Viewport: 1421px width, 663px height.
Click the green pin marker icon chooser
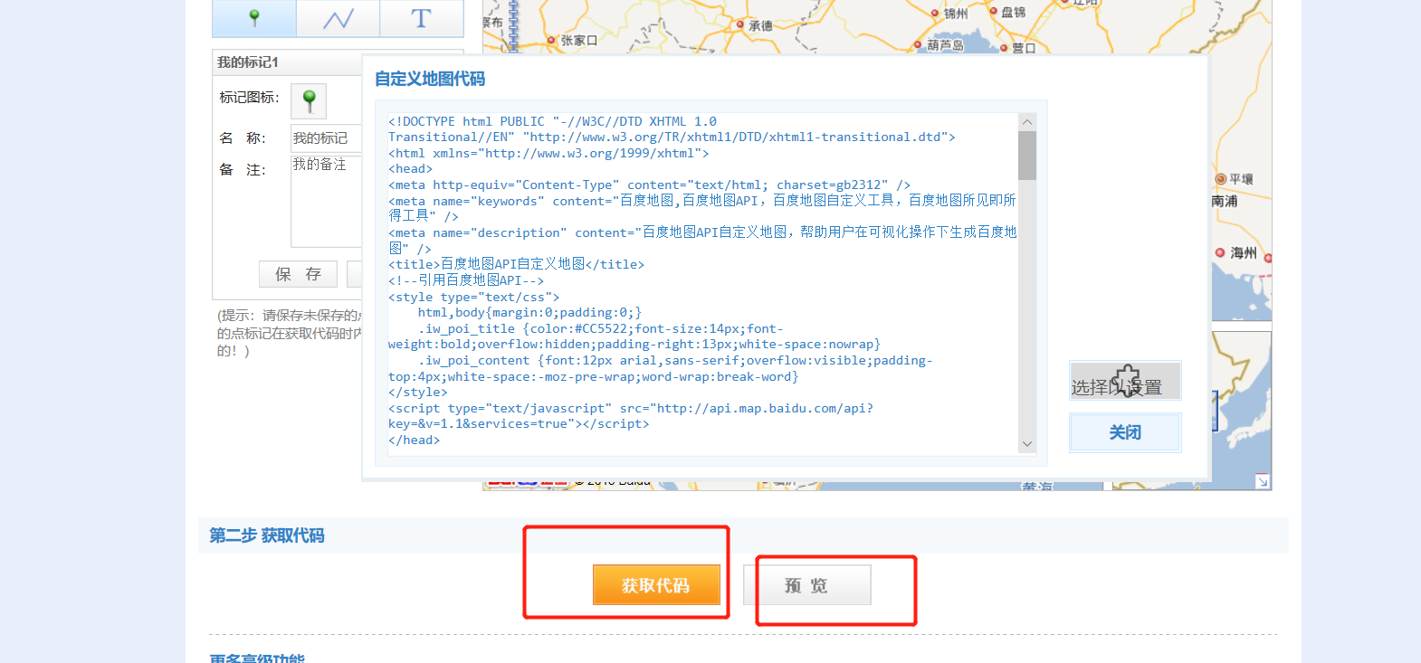point(309,101)
